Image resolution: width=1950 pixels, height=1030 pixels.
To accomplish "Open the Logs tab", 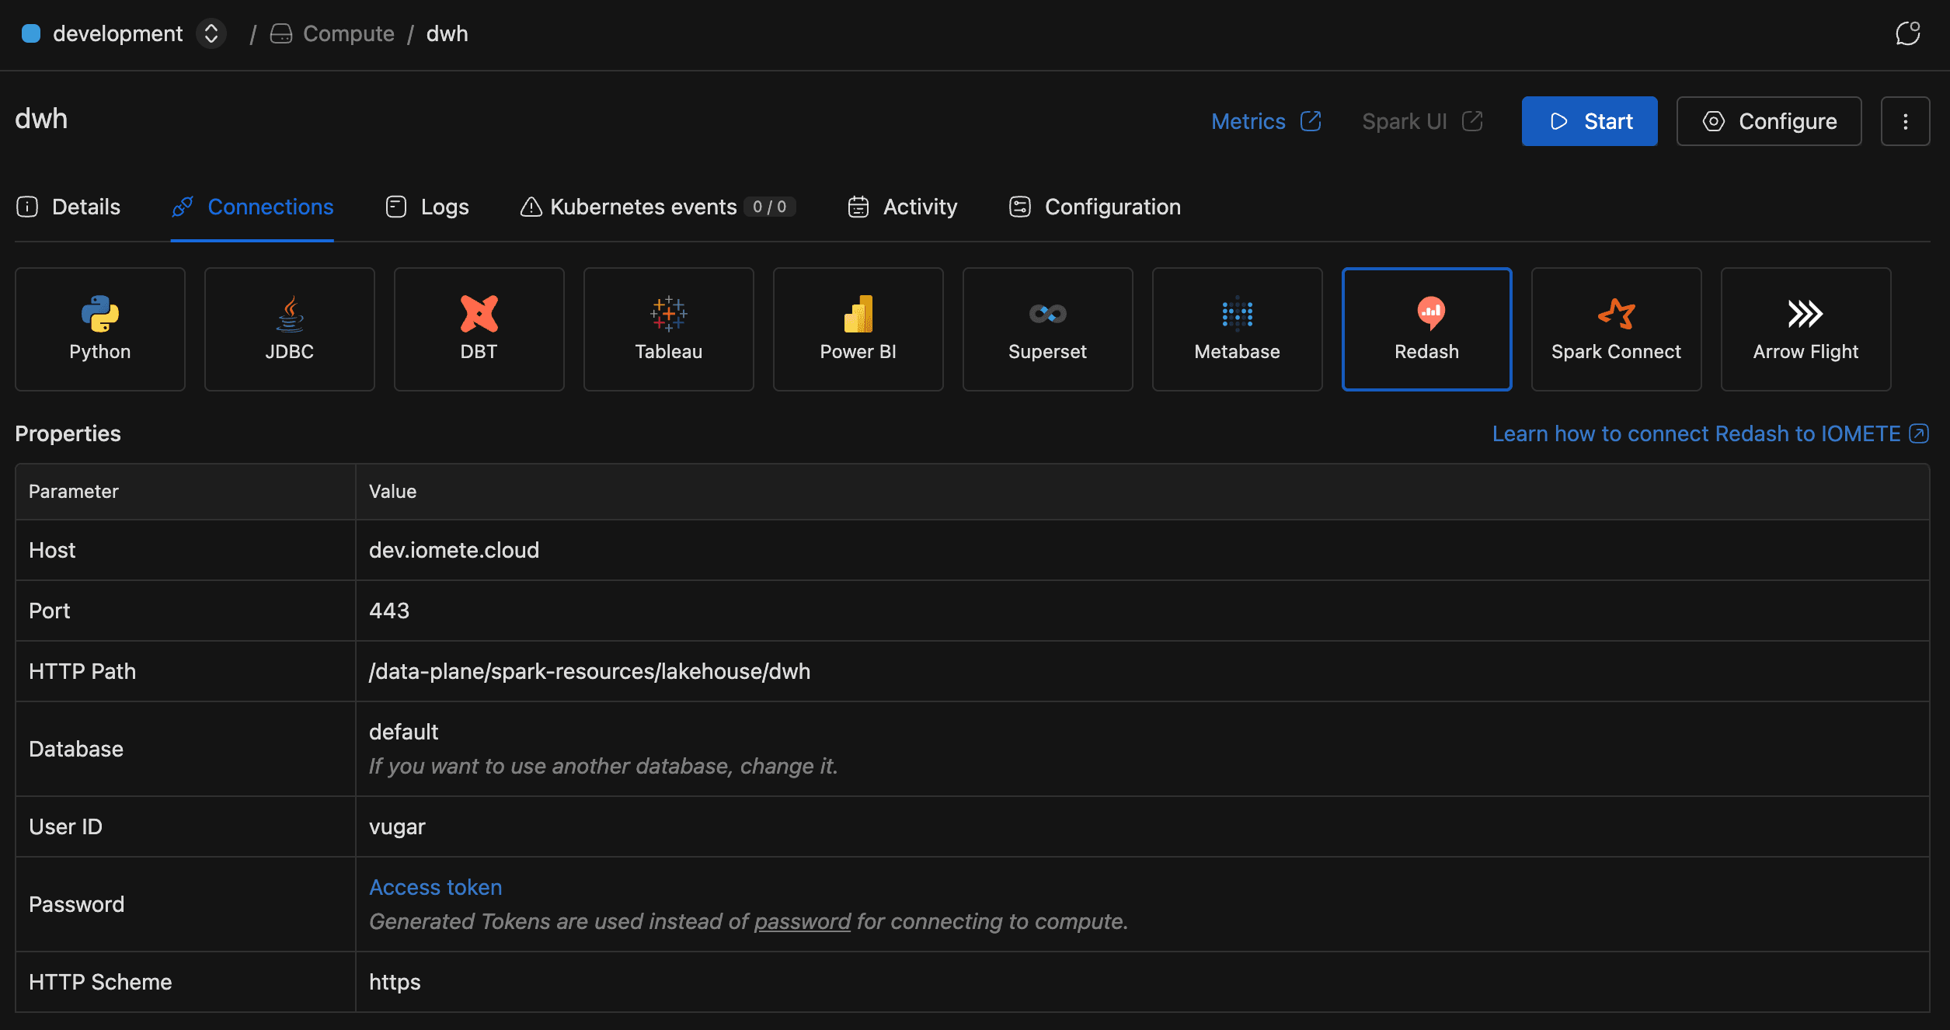I will pos(427,207).
